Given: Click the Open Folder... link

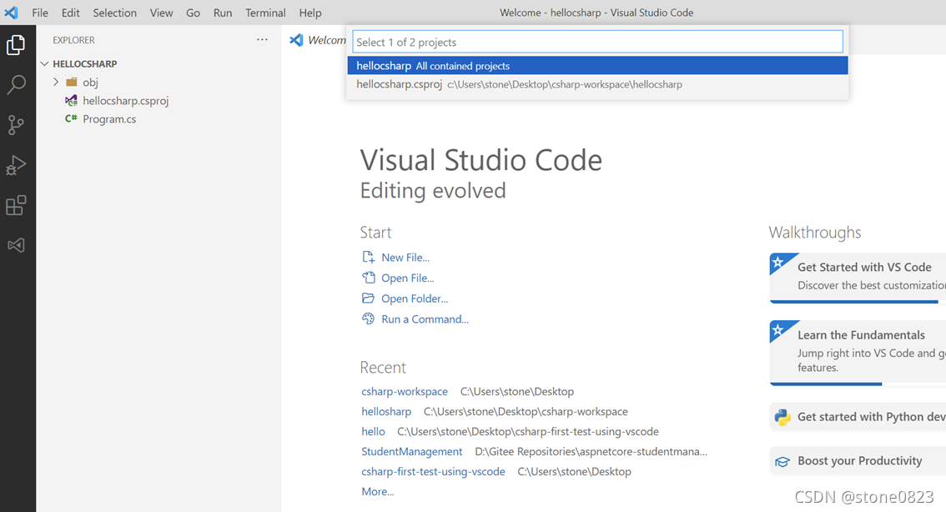Looking at the screenshot, I should tap(415, 299).
